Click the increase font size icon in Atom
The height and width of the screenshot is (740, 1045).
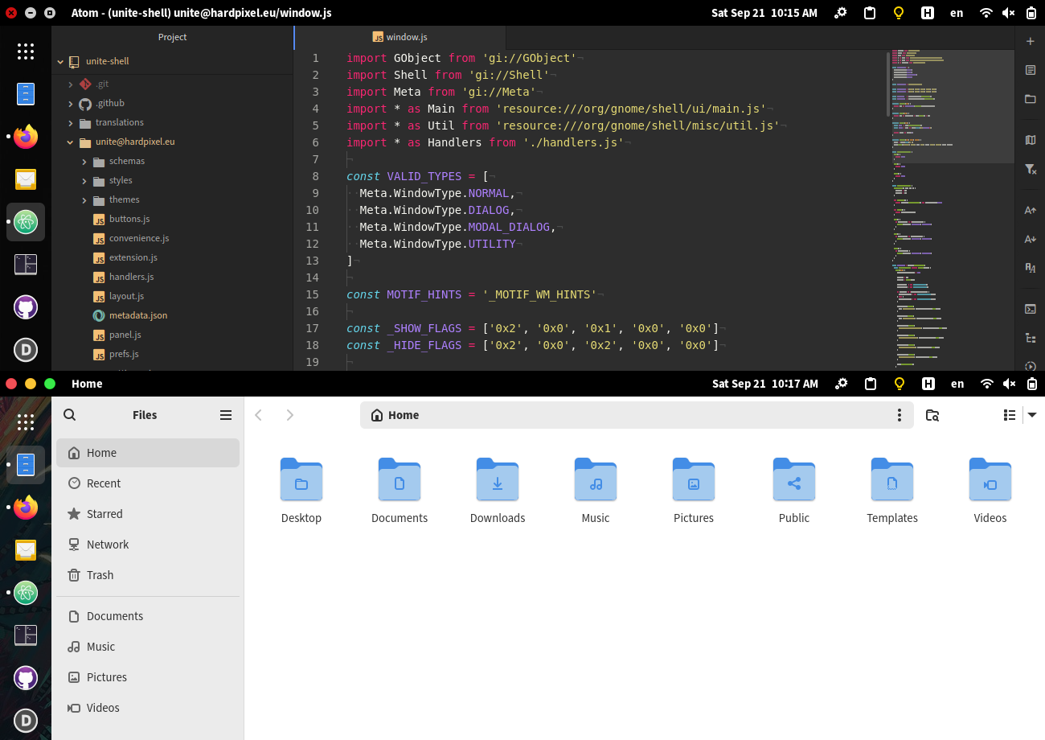(1030, 210)
